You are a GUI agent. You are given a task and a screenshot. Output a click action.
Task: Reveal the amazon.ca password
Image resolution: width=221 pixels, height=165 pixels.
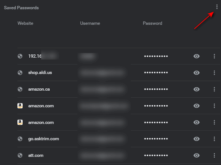pyautogui.click(x=197, y=89)
